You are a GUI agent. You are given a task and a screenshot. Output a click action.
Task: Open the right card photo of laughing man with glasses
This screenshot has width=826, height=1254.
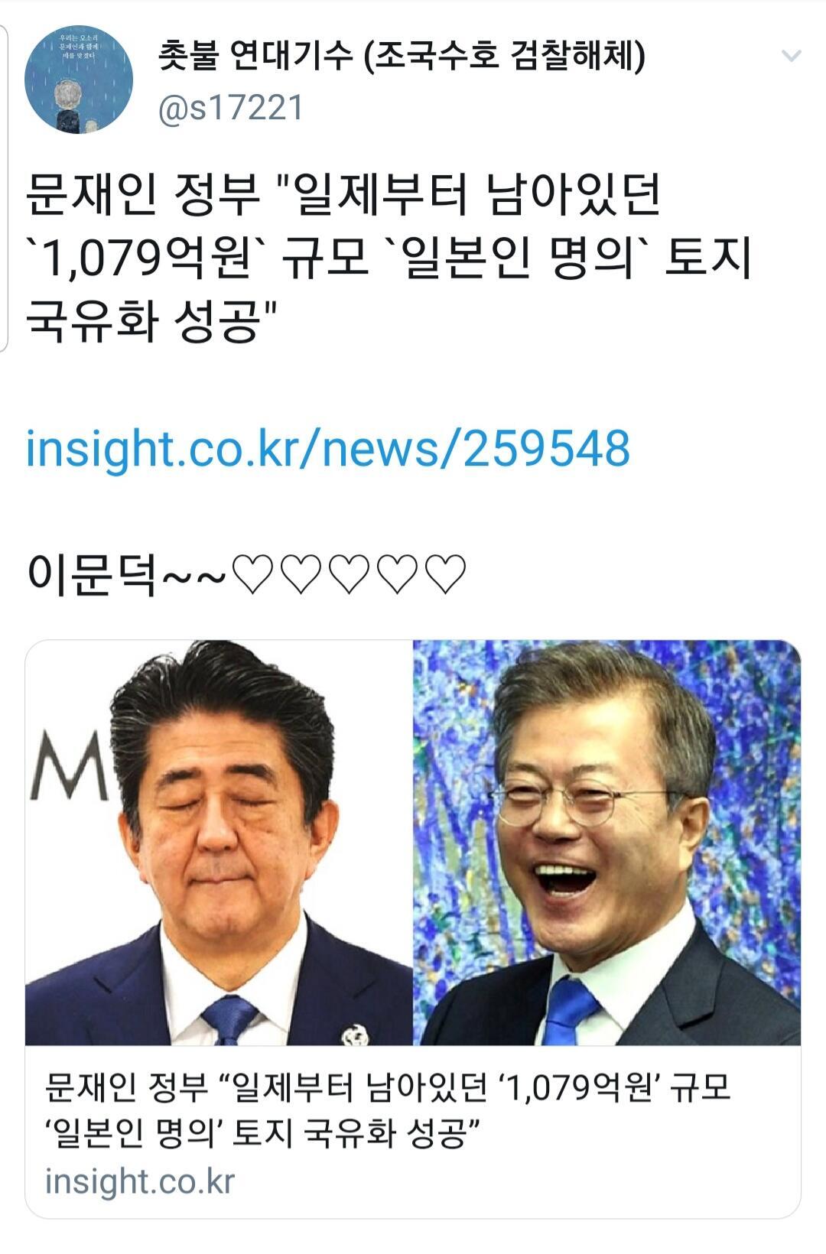[607, 843]
